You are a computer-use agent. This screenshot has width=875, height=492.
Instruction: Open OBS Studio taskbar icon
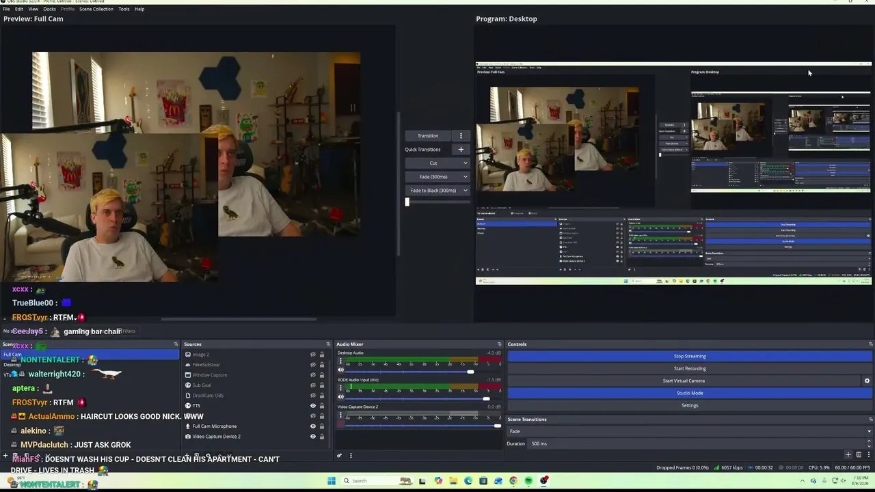click(x=544, y=481)
